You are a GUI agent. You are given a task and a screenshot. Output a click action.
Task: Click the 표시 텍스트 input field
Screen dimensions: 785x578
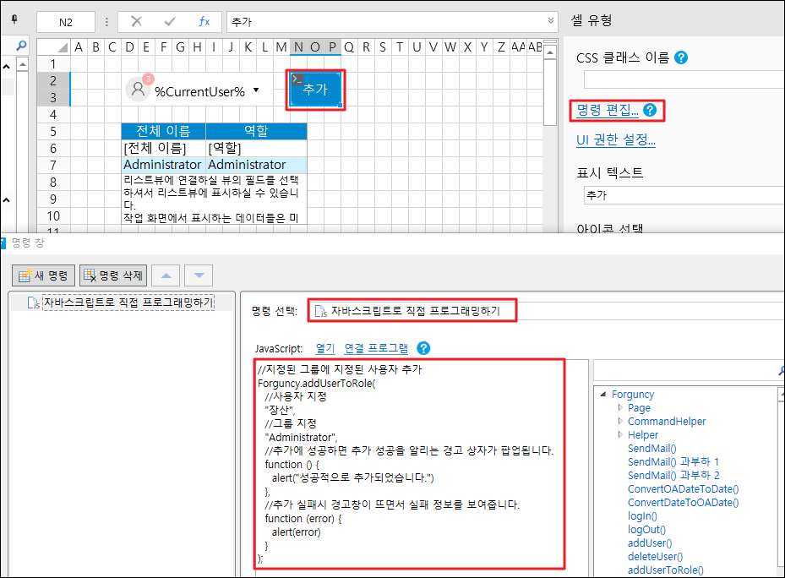[x=683, y=195]
